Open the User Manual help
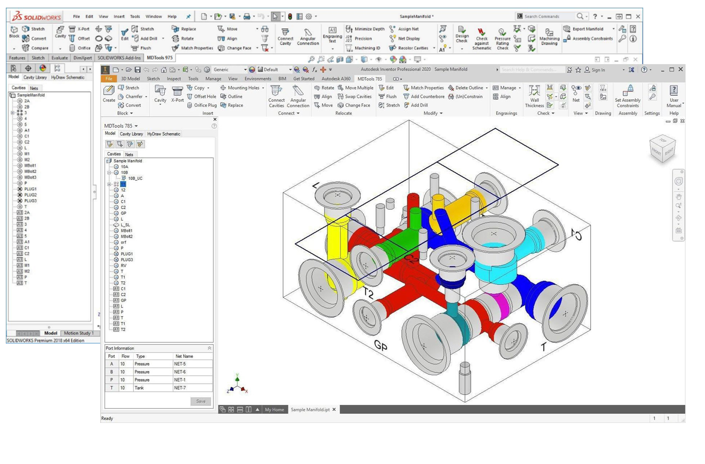The image size is (705, 464). pyautogui.click(x=674, y=96)
